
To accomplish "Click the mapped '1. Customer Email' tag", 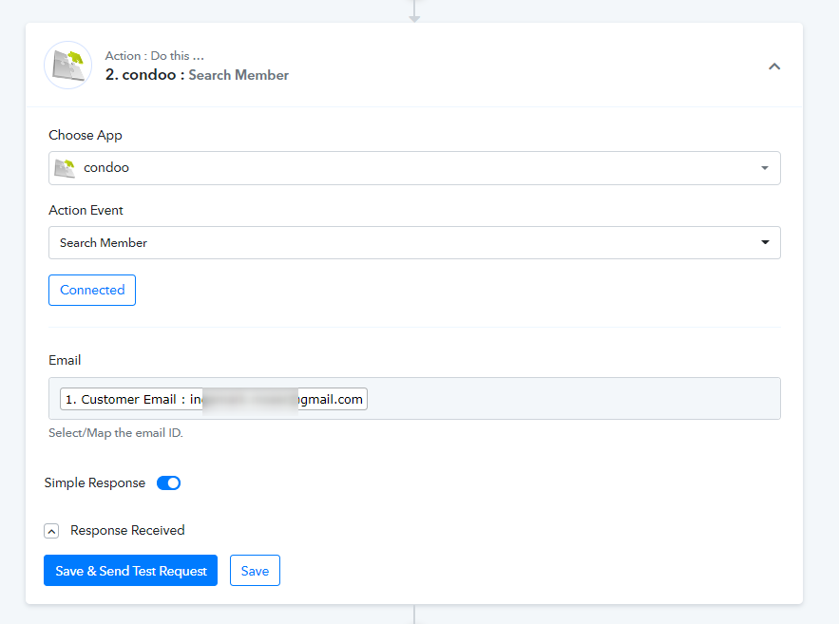I will 213,399.
